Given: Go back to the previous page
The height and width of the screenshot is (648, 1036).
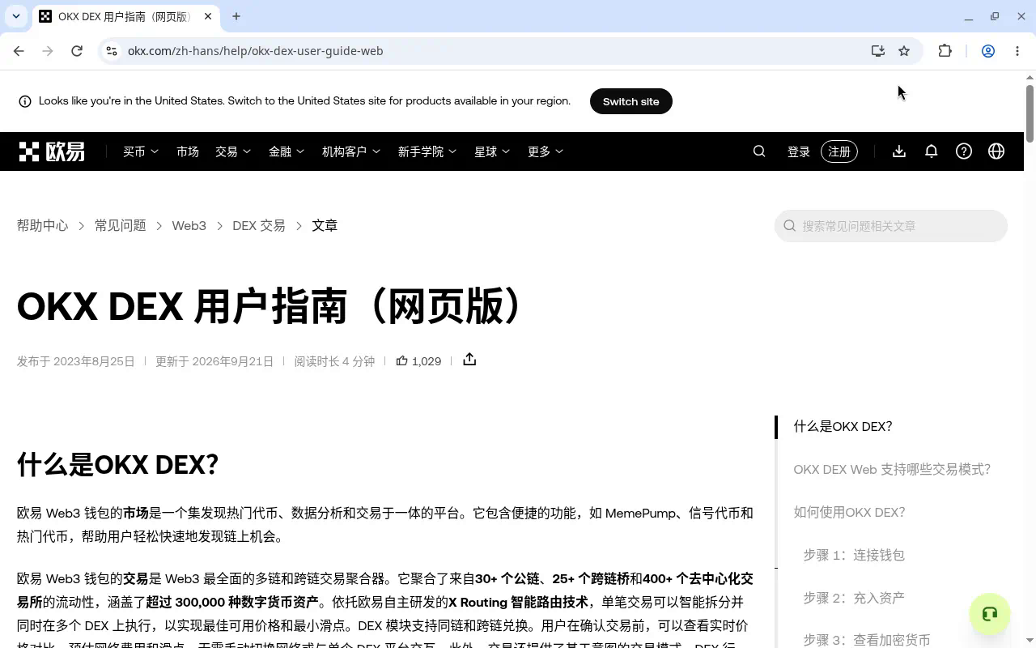Looking at the screenshot, I should (x=19, y=51).
